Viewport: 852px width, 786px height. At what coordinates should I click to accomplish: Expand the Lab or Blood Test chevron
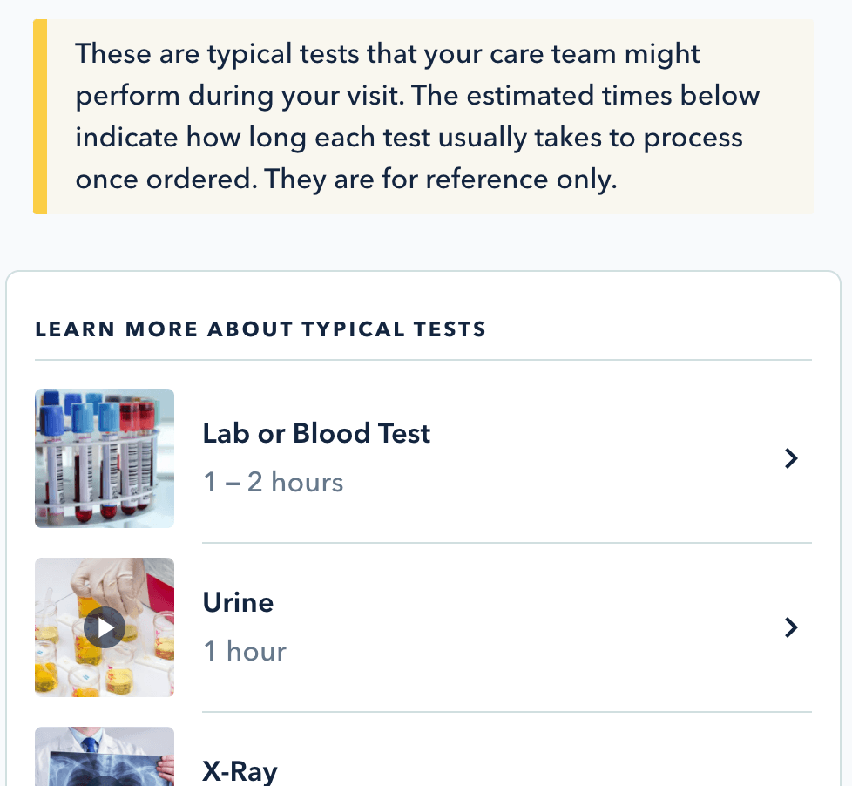[791, 459]
